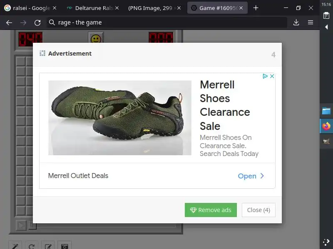Close the PNG Image tab
This screenshot has width=333, height=249.
click(x=179, y=8)
